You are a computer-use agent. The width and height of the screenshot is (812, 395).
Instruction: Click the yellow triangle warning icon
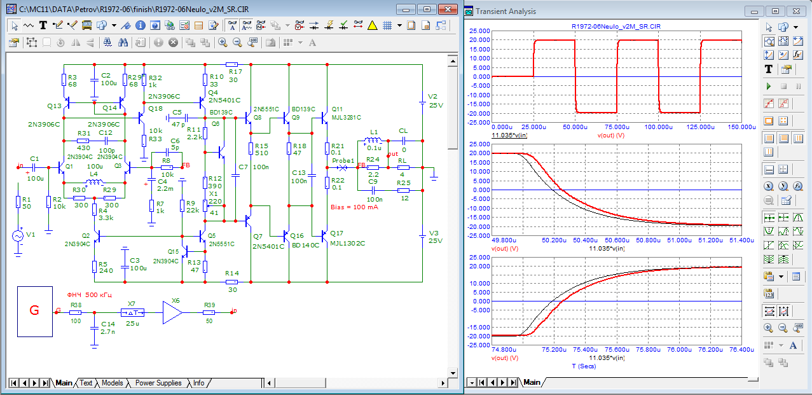(373, 25)
